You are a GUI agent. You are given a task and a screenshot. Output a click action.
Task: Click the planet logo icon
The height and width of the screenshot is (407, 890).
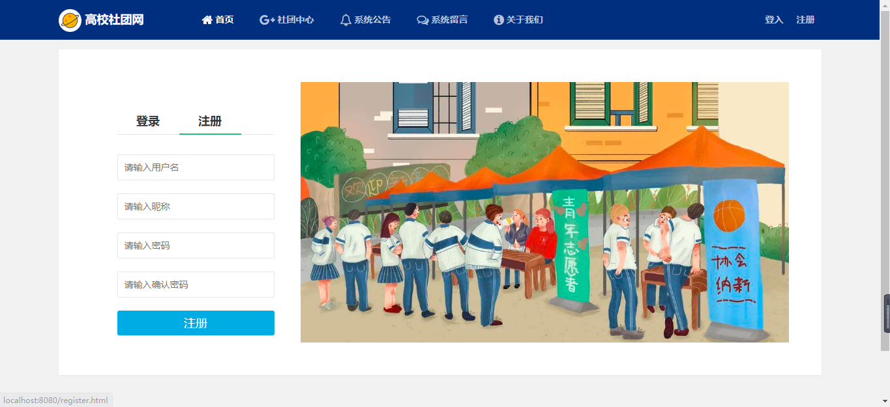[x=70, y=20]
